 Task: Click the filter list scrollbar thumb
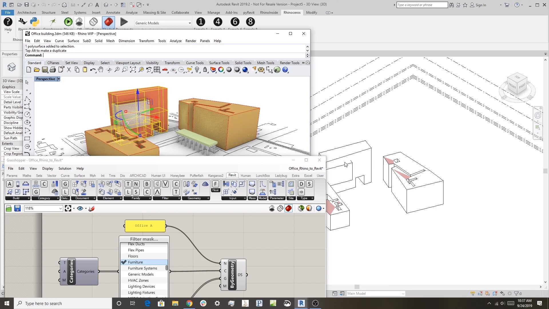coord(167,268)
